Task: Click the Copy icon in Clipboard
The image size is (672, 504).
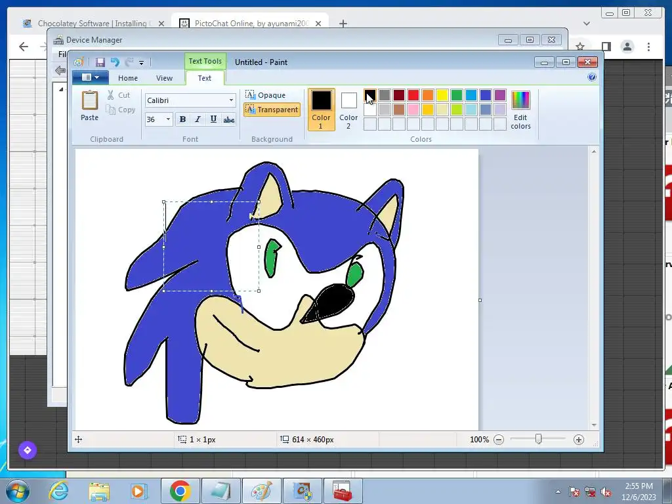Action: tap(110, 110)
